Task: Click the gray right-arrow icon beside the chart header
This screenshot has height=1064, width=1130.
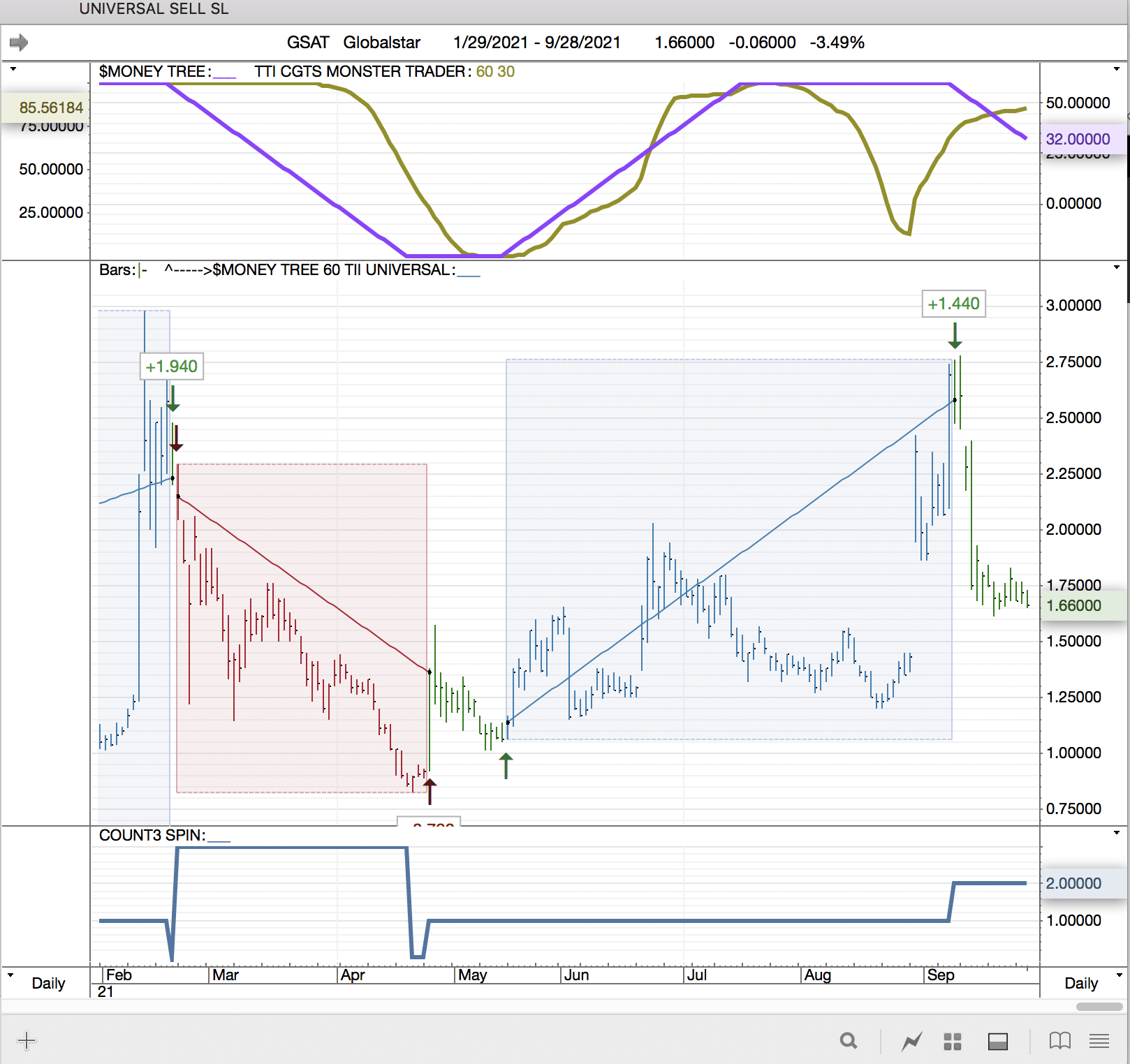Action: [19, 43]
